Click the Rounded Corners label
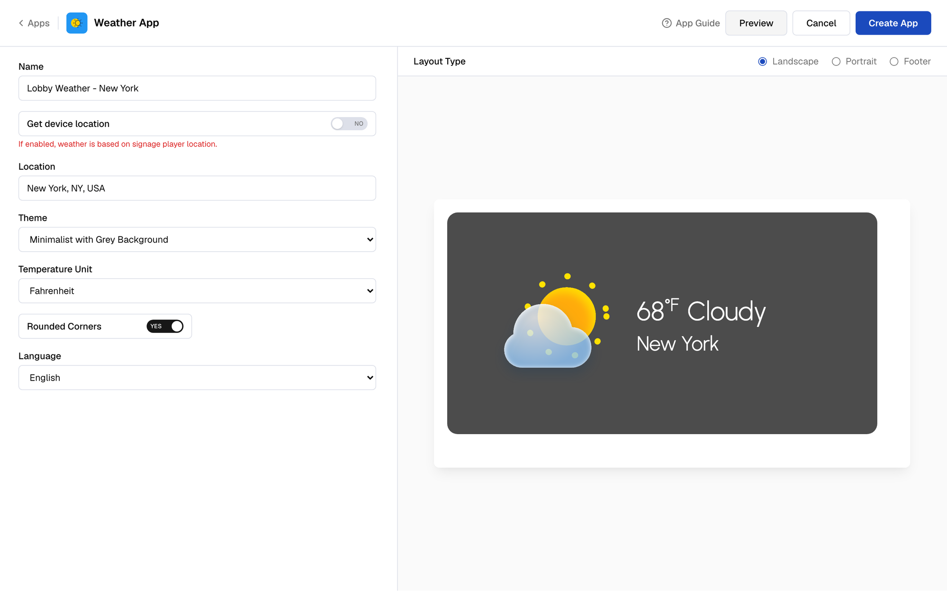Viewport: 947px width, 592px height. (x=64, y=326)
